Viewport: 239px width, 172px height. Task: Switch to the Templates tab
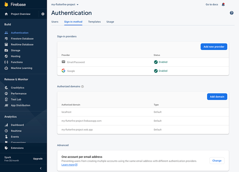(94, 22)
